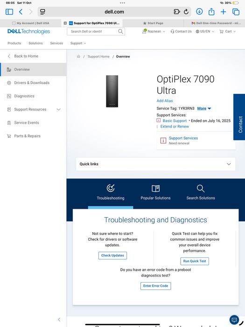Switch to Dell One-time Password Gmail tab

[x=216, y=23]
